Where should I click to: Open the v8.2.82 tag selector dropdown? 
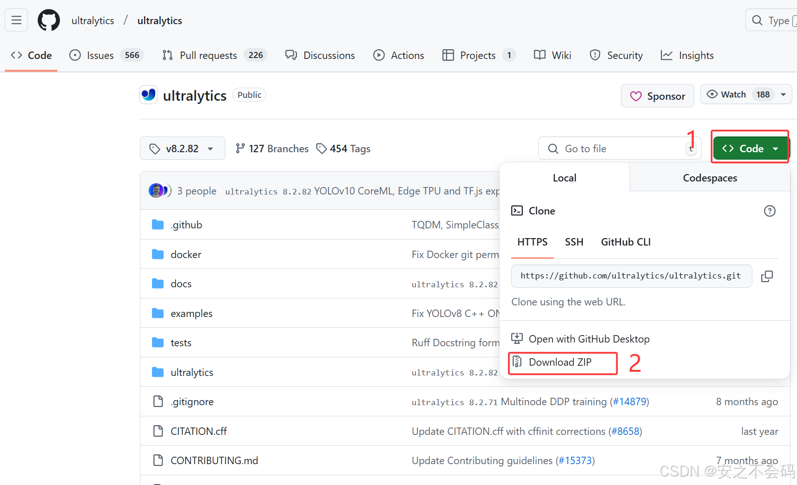click(183, 149)
